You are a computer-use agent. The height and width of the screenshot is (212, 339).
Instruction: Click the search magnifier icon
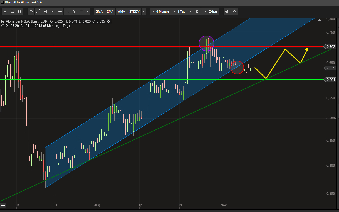pyautogui.click(x=12, y=11)
